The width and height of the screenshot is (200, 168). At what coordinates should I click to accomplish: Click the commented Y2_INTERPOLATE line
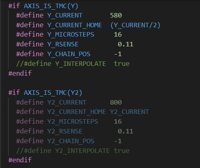point(73,151)
